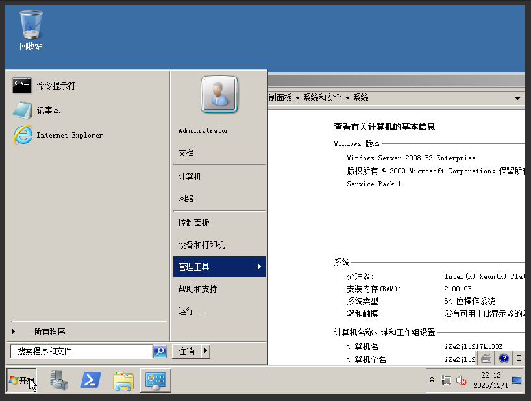The width and height of the screenshot is (531, 401).
Task: Open Server Manager taskbar icon
Action: pos(59,380)
